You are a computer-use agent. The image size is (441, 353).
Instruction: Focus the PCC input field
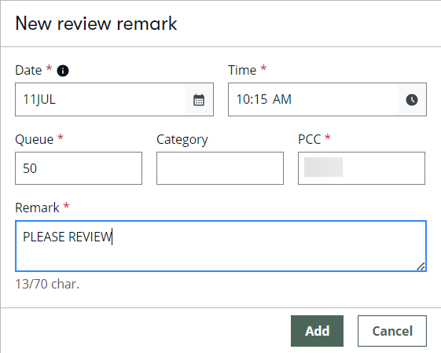362,168
